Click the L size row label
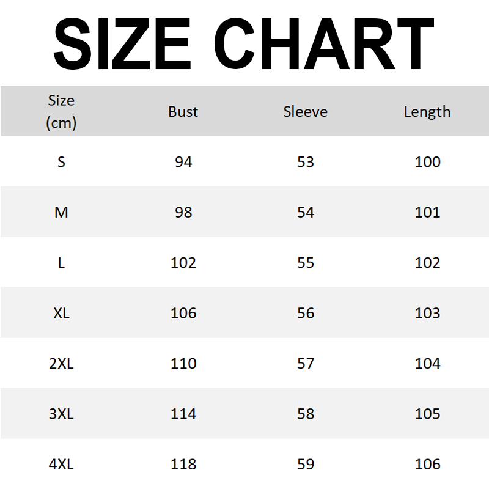Viewport: 489px width, 489px height. click(x=61, y=263)
